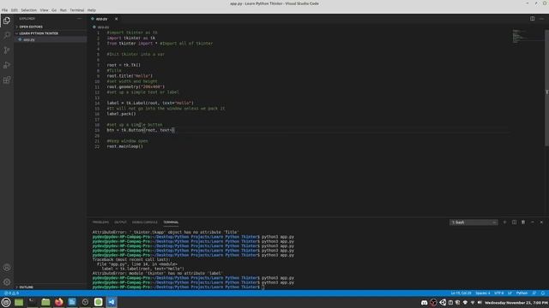Open the calendar from the date clock
This screenshot has height=308, width=549.
pos(516,303)
